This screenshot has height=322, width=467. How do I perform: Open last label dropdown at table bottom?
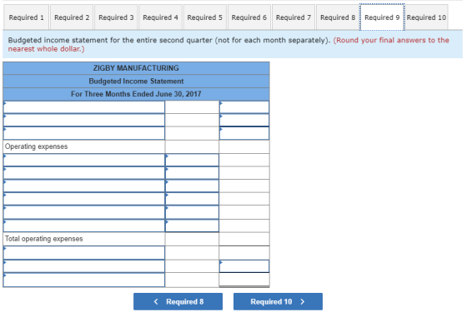(84, 280)
